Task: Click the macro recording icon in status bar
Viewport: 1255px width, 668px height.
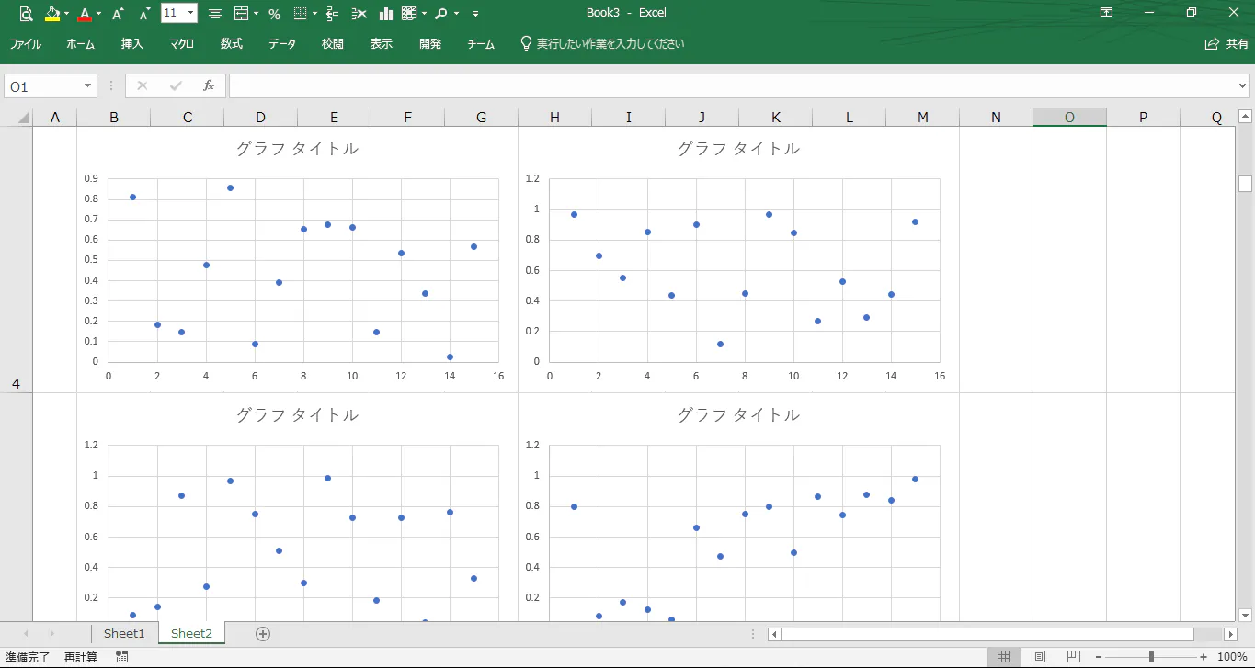Action: 122,657
